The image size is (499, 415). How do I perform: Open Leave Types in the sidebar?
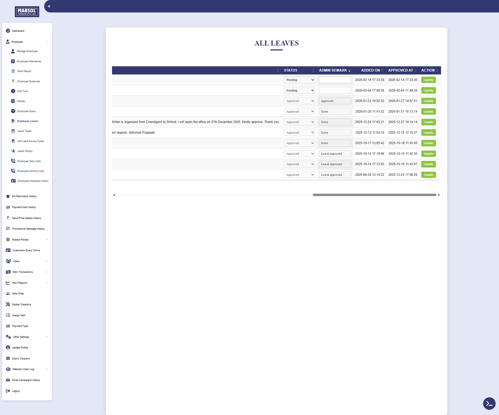coord(24,131)
